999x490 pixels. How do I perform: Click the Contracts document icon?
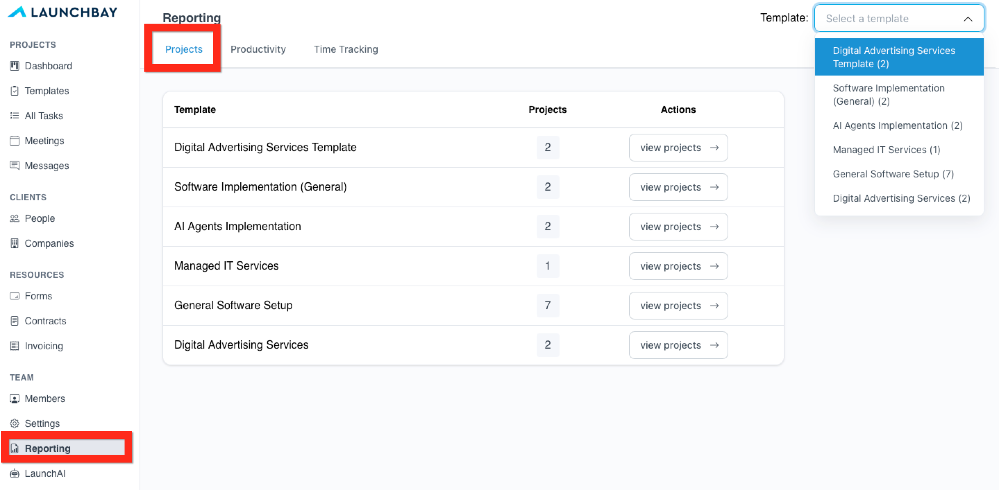(14, 321)
